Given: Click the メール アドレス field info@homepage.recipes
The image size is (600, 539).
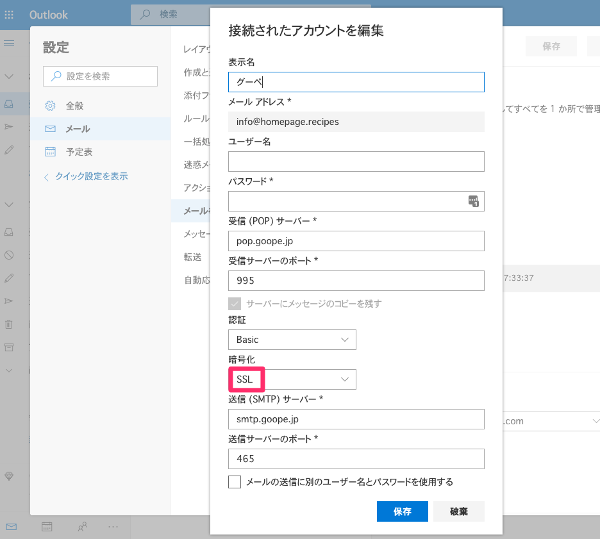Looking at the screenshot, I should click(x=356, y=122).
